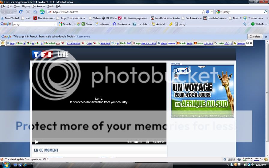Screen dimensions: 269x168
Task: Open the Help menu
Action: (59, 6)
